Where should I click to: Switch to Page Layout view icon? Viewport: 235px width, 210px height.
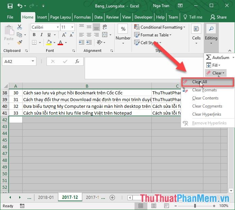click(154, 206)
